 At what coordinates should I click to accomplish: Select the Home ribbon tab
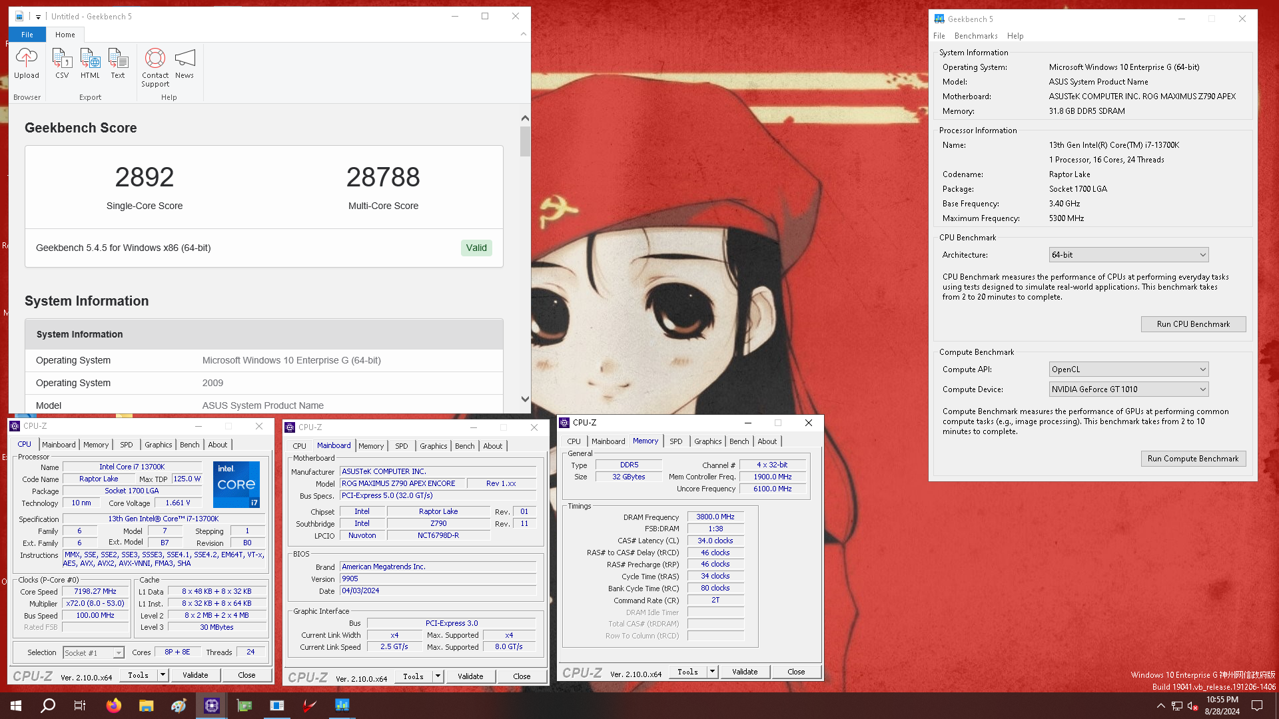[65, 35]
